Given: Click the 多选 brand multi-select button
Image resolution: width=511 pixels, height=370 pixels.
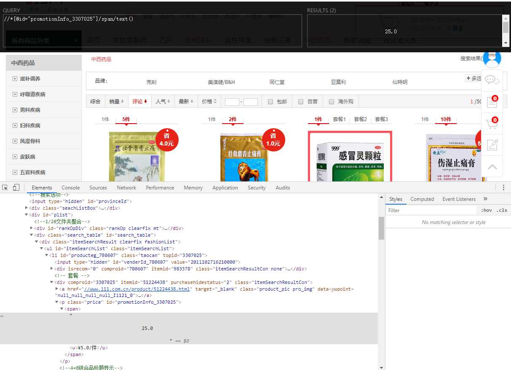Looking at the screenshot, I should pos(473,78).
